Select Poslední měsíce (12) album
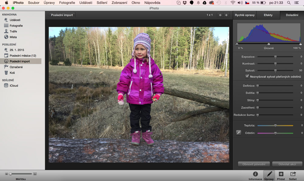 point(22,56)
